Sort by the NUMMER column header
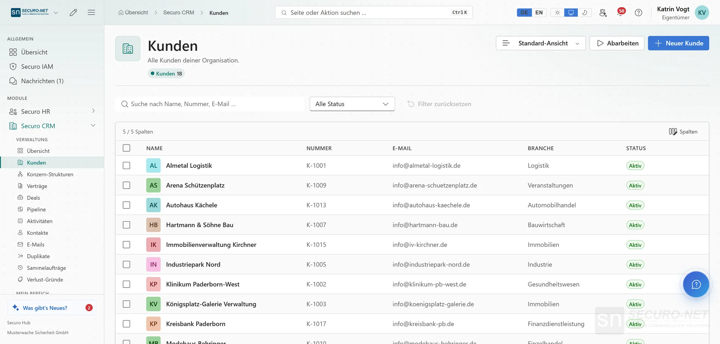Image resolution: width=720 pixels, height=344 pixels. (x=319, y=148)
